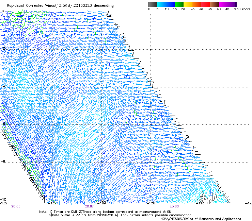Click the legend value '25'

click(x=192, y=9)
